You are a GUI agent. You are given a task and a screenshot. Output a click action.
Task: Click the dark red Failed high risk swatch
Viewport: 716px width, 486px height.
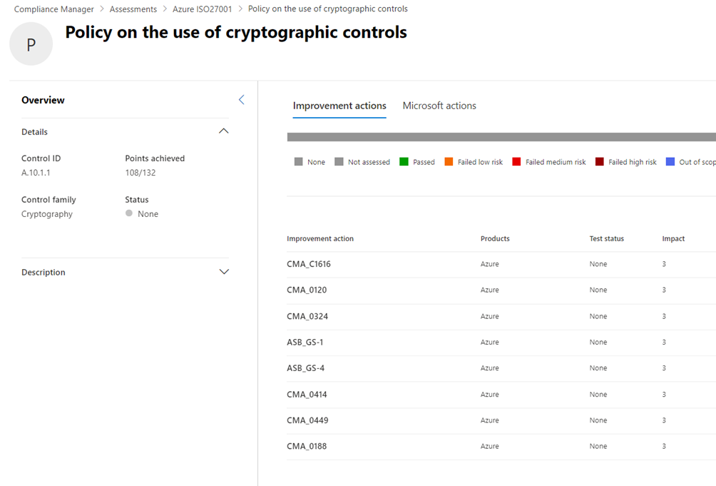pyautogui.click(x=599, y=162)
